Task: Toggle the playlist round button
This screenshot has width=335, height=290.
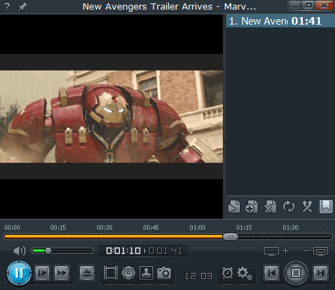Action: [x=296, y=273]
